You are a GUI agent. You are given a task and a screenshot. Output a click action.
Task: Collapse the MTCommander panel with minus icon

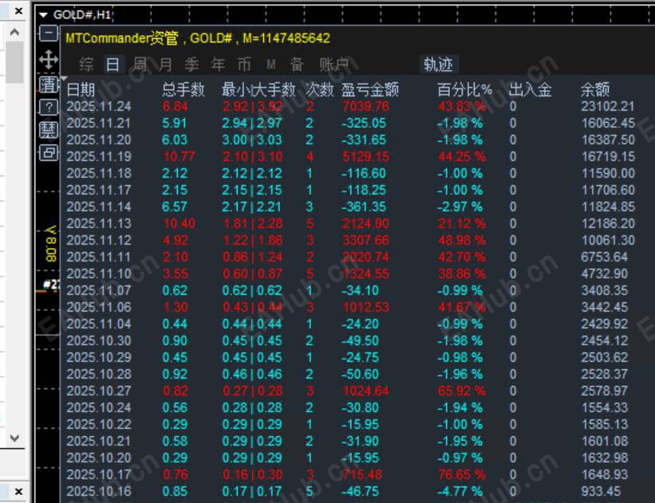tap(49, 33)
